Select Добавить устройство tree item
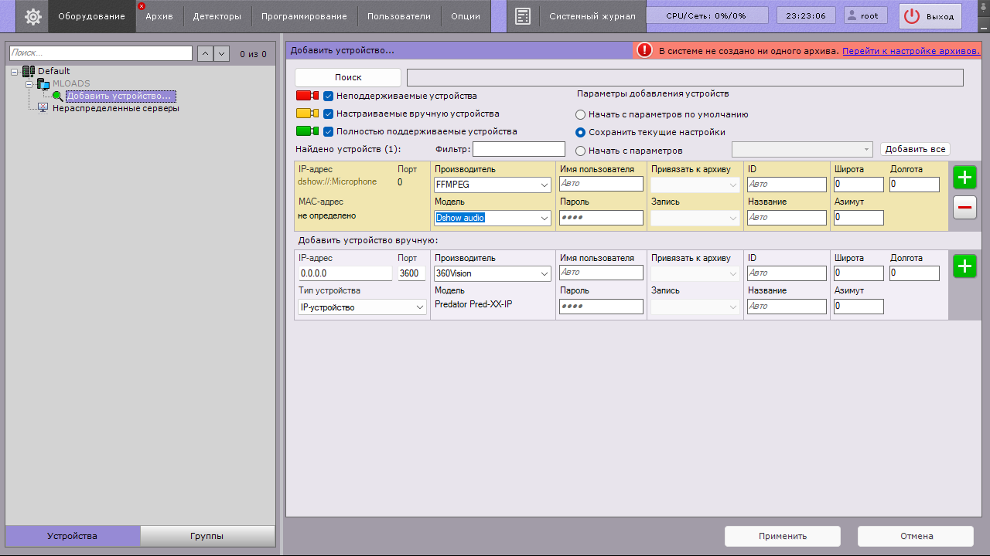Viewport: 990px width, 556px height. click(121, 97)
